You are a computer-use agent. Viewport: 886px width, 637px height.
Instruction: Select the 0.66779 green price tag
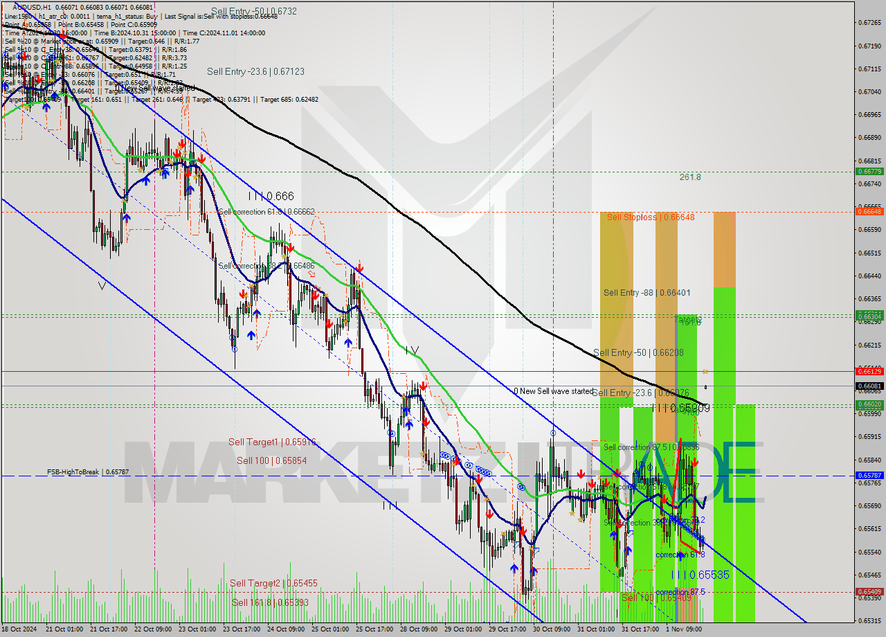click(x=869, y=171)
